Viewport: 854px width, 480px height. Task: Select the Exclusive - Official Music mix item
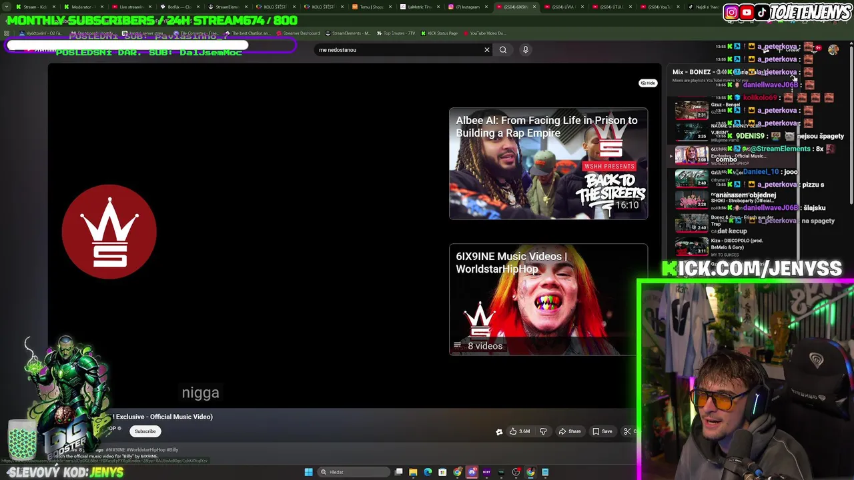coord(734,155)
